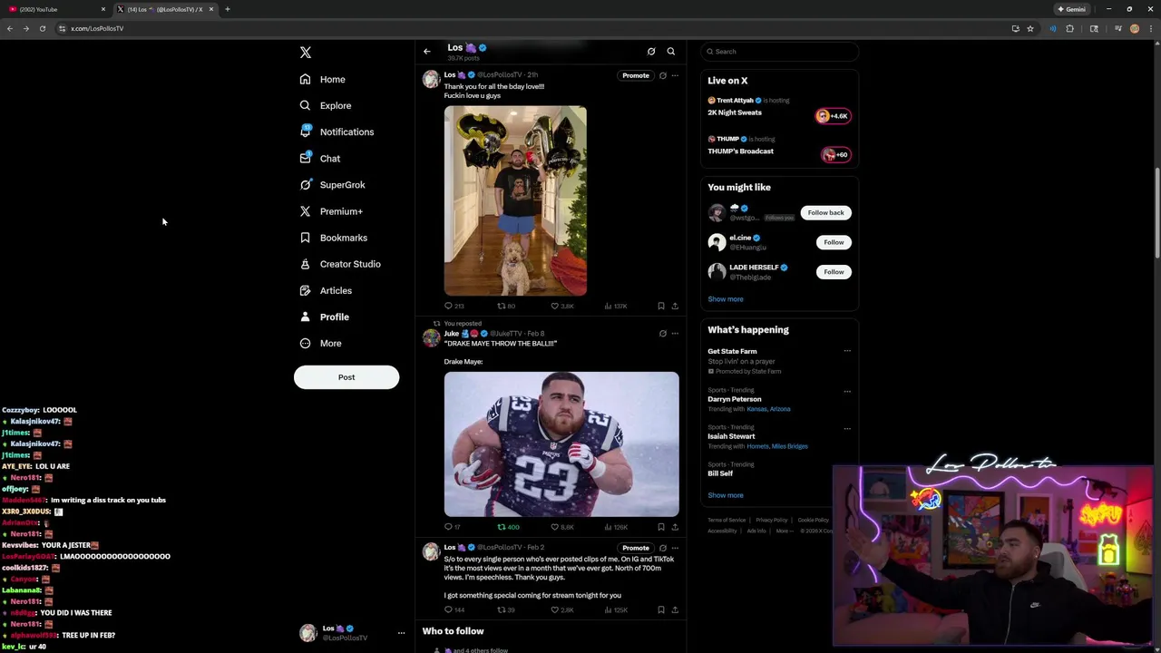Click Show more under You might like
The height and width of the screenshot is (653, 1161).
[726, 299]
